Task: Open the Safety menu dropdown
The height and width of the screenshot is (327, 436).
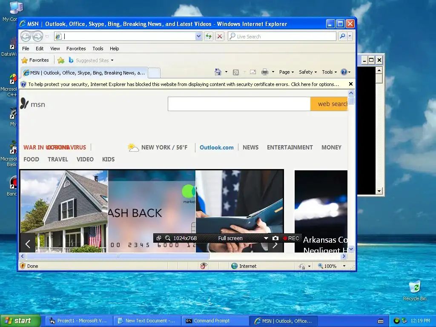Action: pos(307,72)
